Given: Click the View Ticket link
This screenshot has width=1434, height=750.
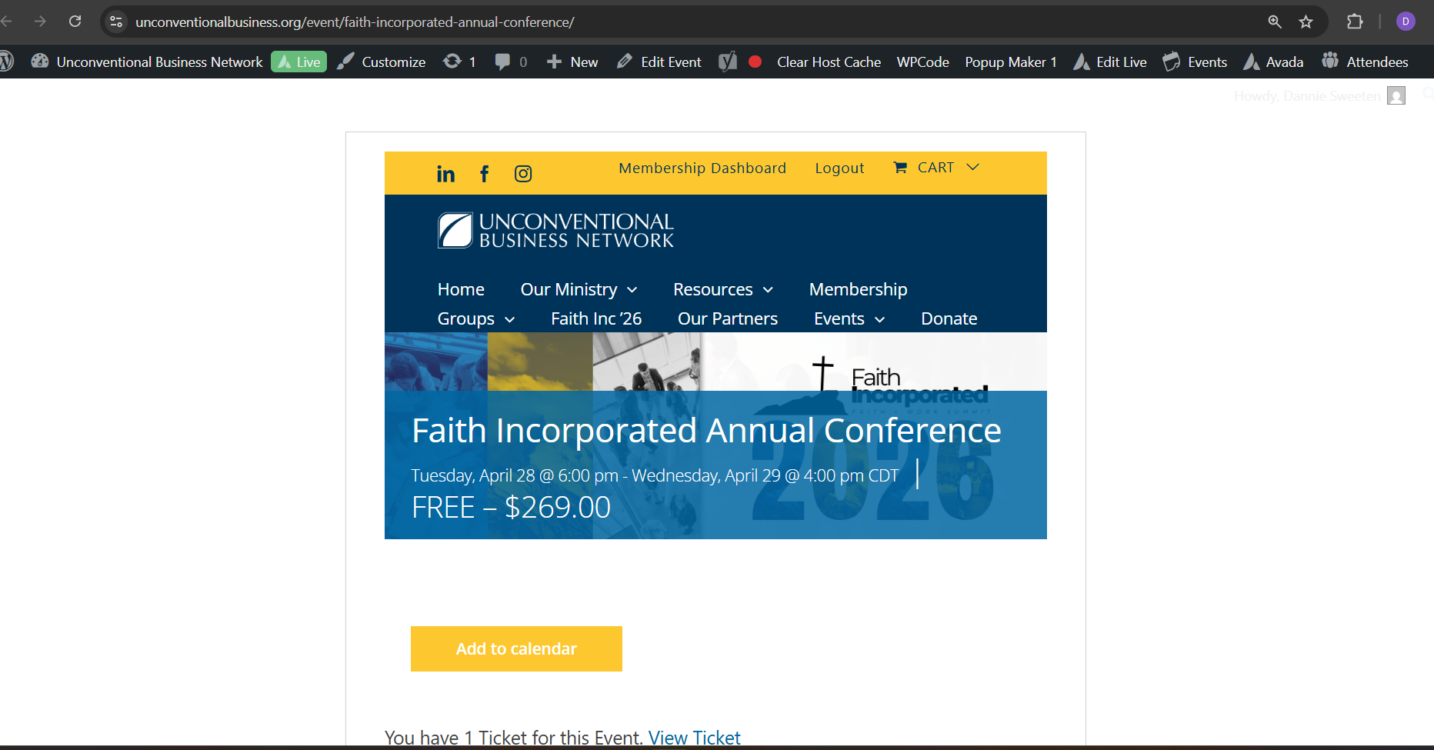Looking at the screenshot, I should pos(694,738).
